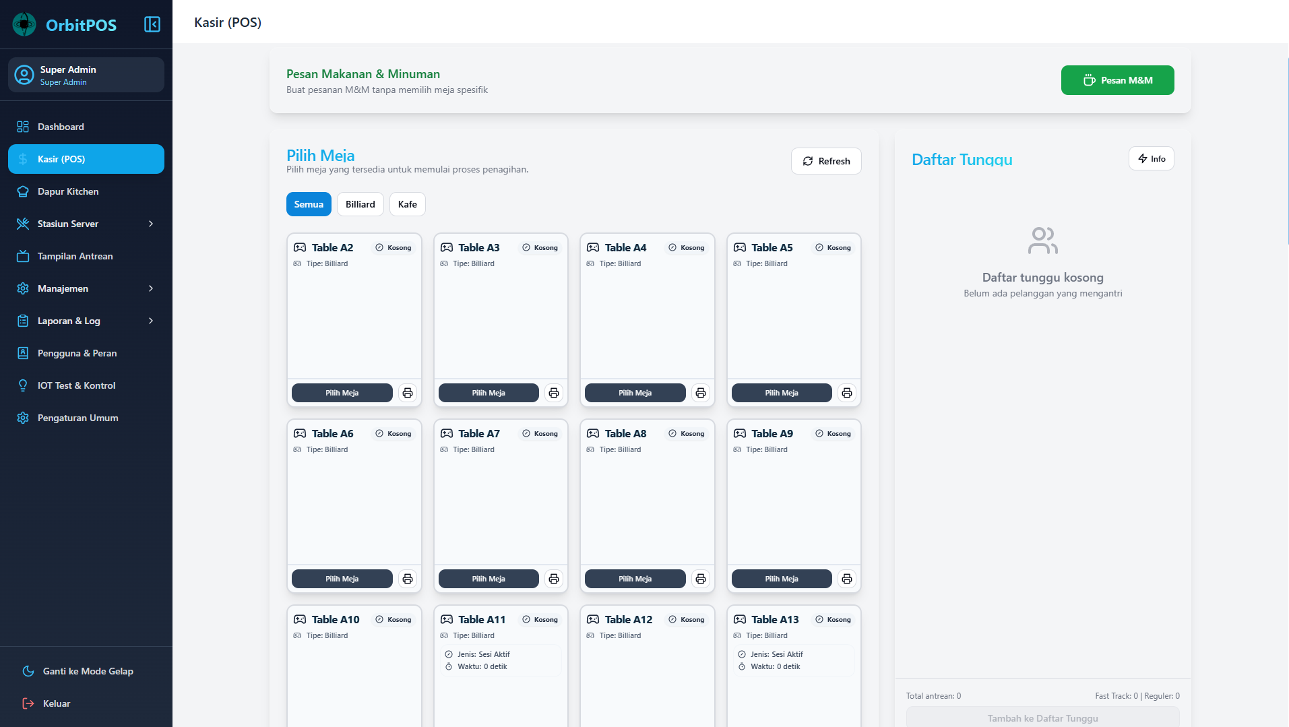The width and height of the screenshot is (1289, 727).
Task: Click the Super Admin profile avatar icon
Action: coord(24,75)
